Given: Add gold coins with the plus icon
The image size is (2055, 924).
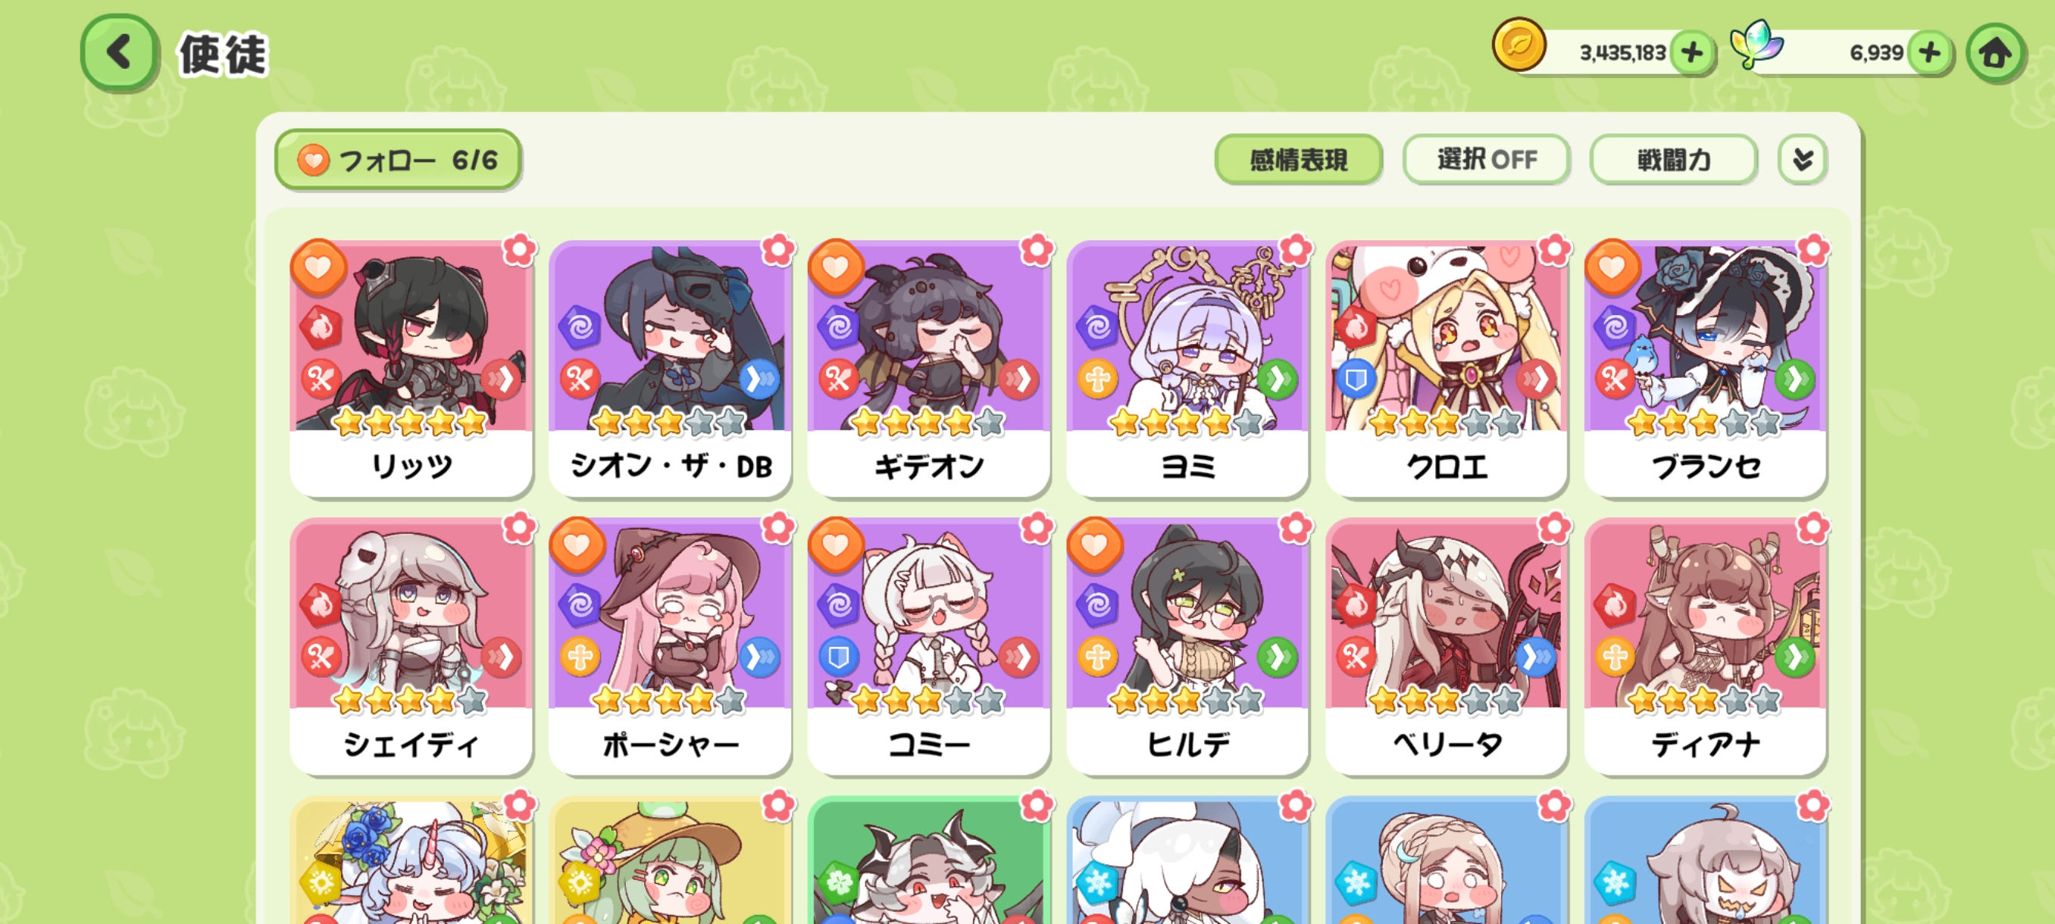Looking at the screenshot, I should 1692,54.
